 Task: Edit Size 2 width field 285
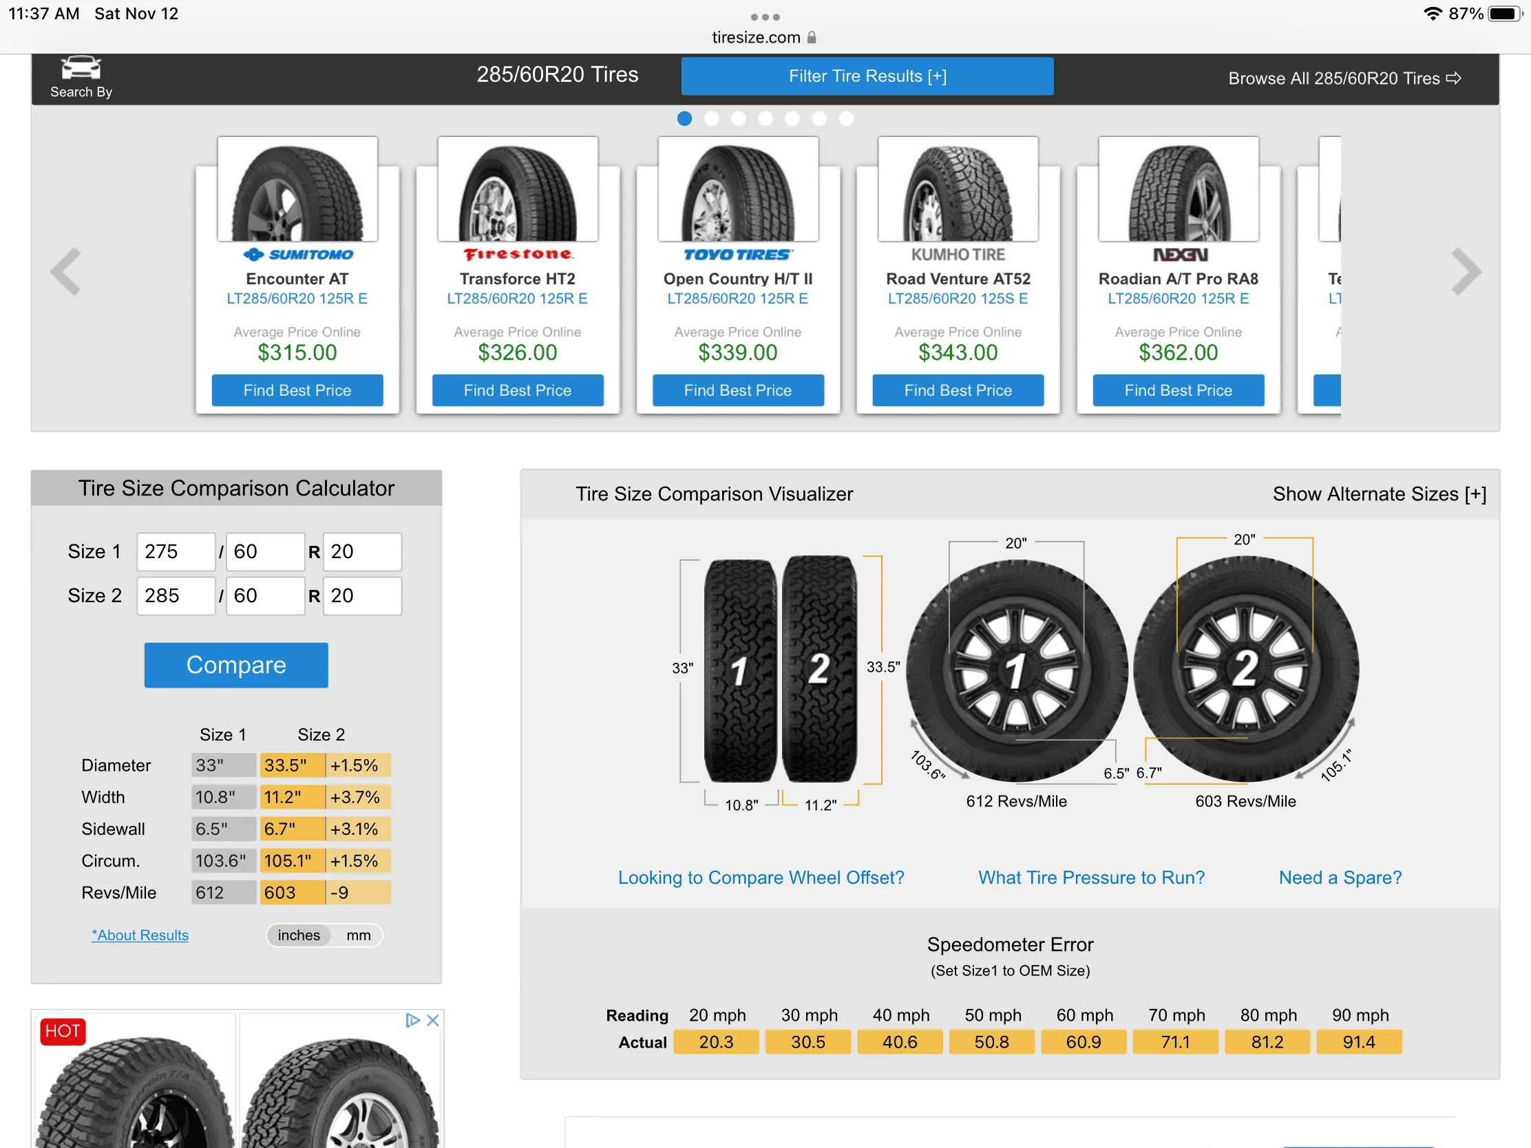tap(176, 596)
